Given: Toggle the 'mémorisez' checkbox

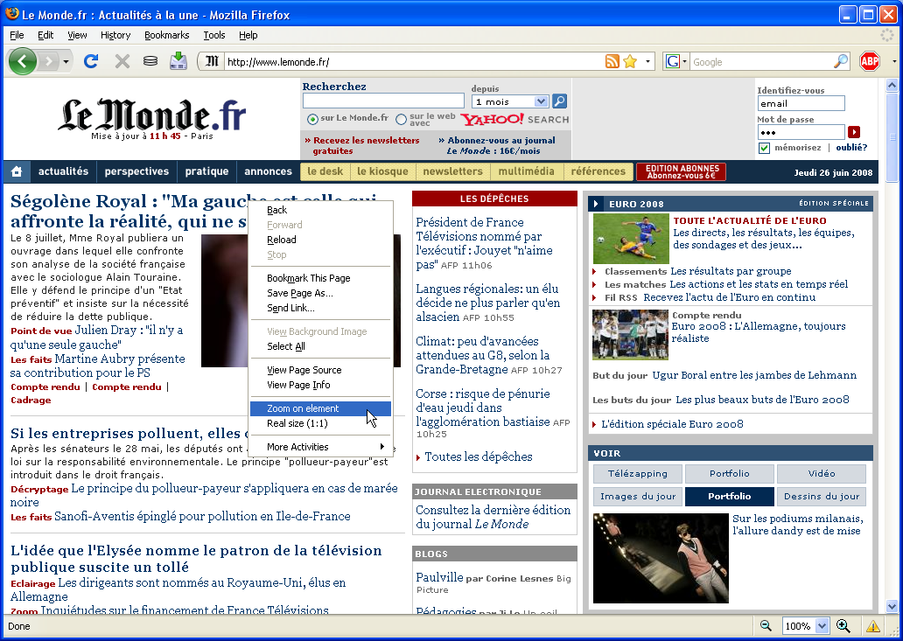Looking at the screenshot, I should click(764, 148).
